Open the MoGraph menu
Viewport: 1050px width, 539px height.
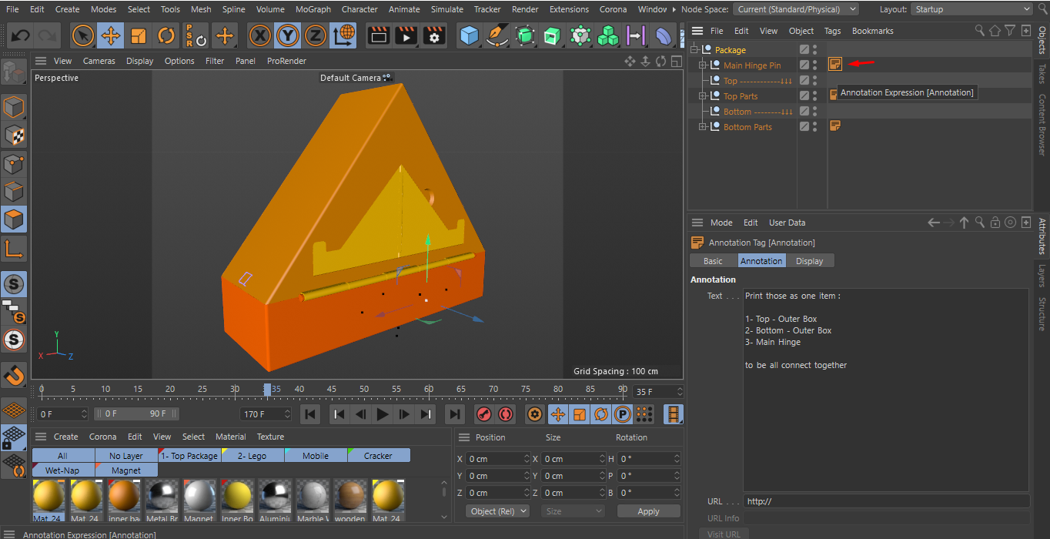pos(313,9)
